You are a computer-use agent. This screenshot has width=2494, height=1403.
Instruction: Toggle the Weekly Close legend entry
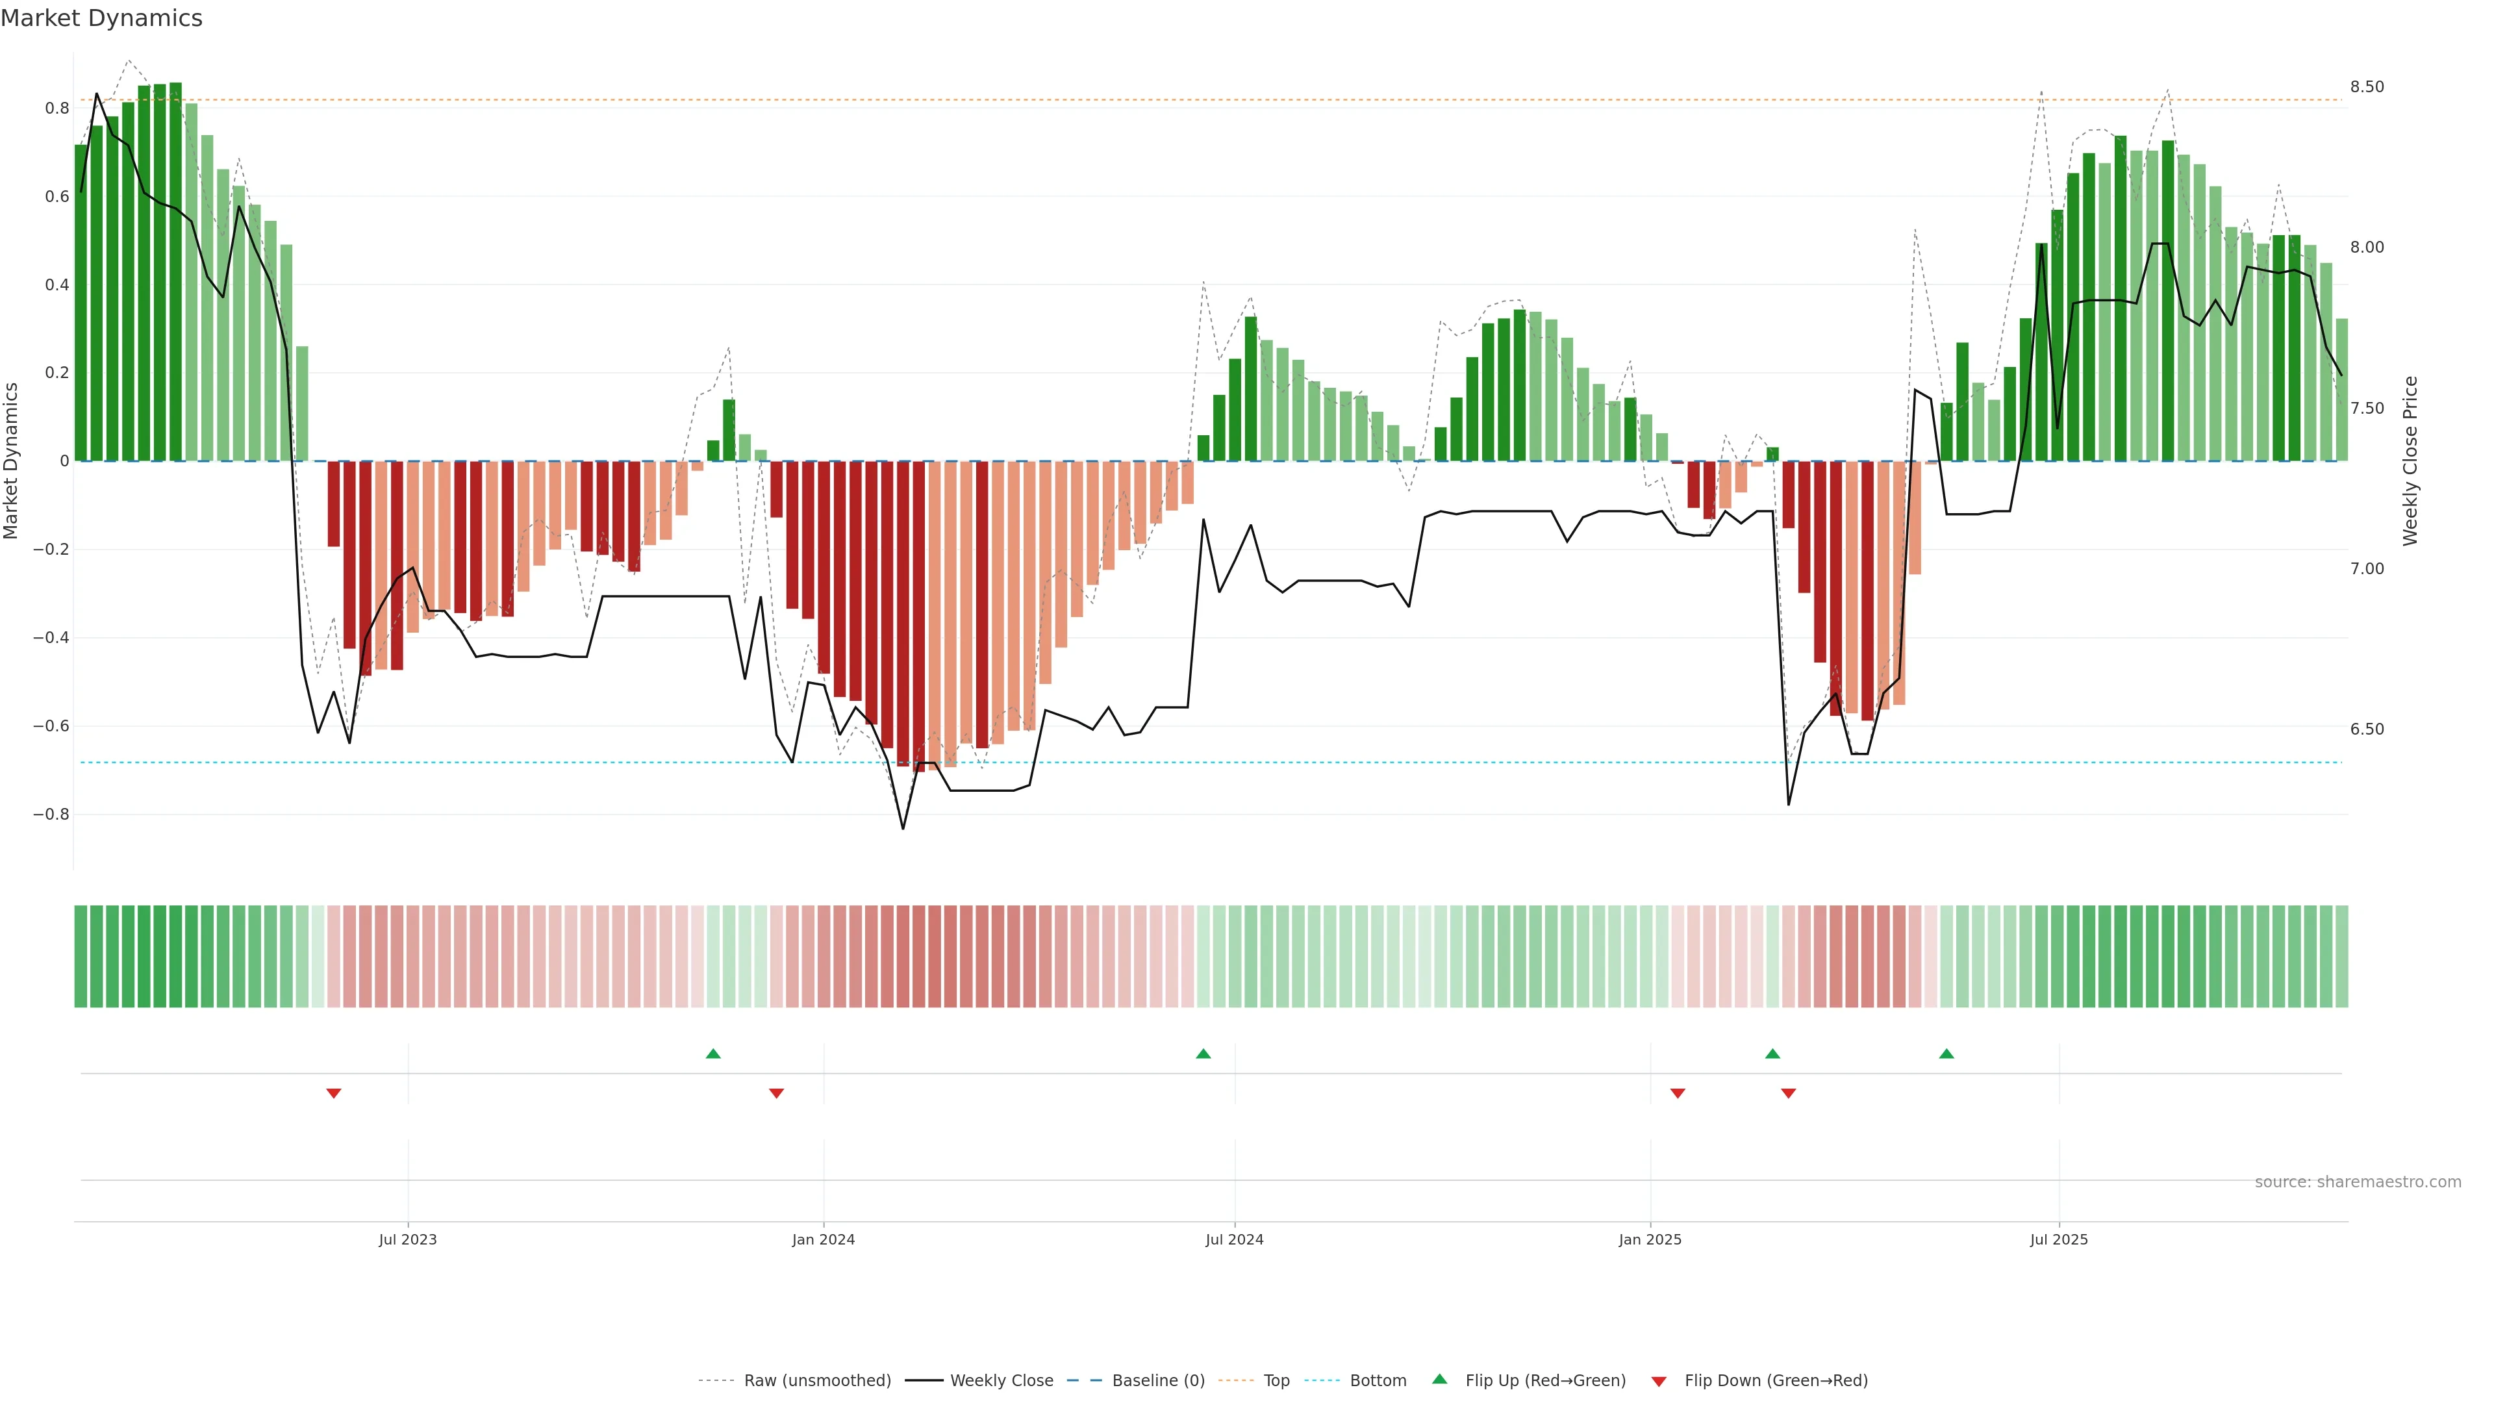click(x=1001, y=1381)
